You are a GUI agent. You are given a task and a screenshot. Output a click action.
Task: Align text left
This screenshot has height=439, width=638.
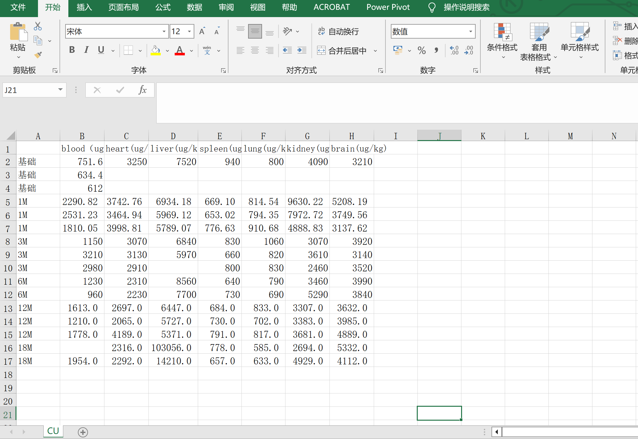point(241,50)
